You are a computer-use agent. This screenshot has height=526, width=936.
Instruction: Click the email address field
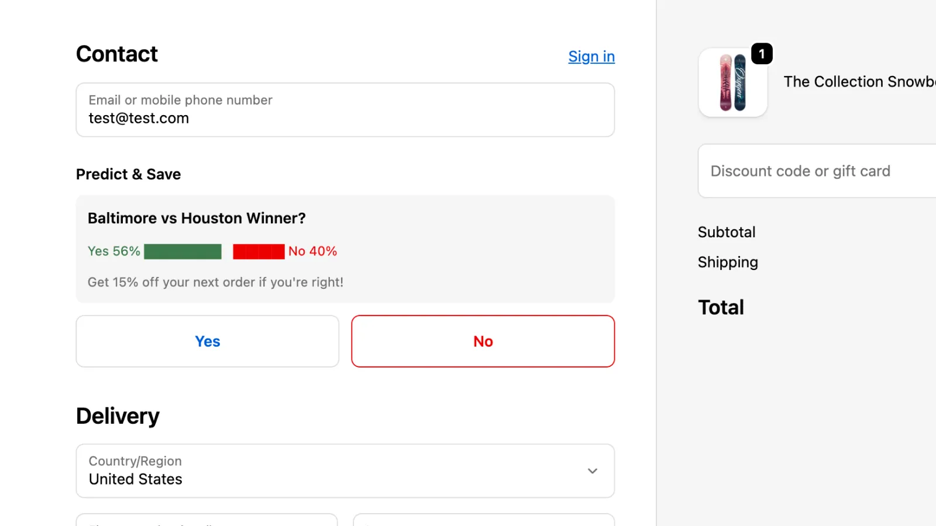point(345,110)
